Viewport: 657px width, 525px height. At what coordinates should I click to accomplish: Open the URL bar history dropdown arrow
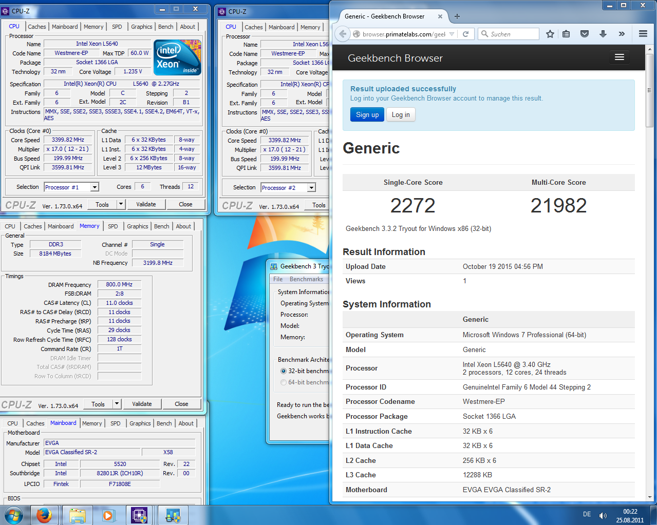click(452, 34)
